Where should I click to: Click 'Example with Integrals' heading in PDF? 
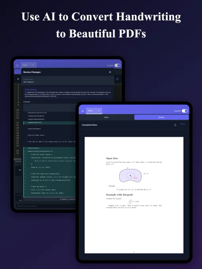click(x=120, y=195)
